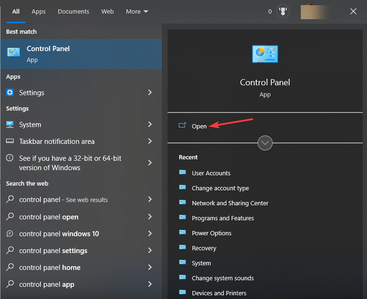Click the Open launch icon in preview pane
This screenshot has height=299, width=367.
pos(183,125)
